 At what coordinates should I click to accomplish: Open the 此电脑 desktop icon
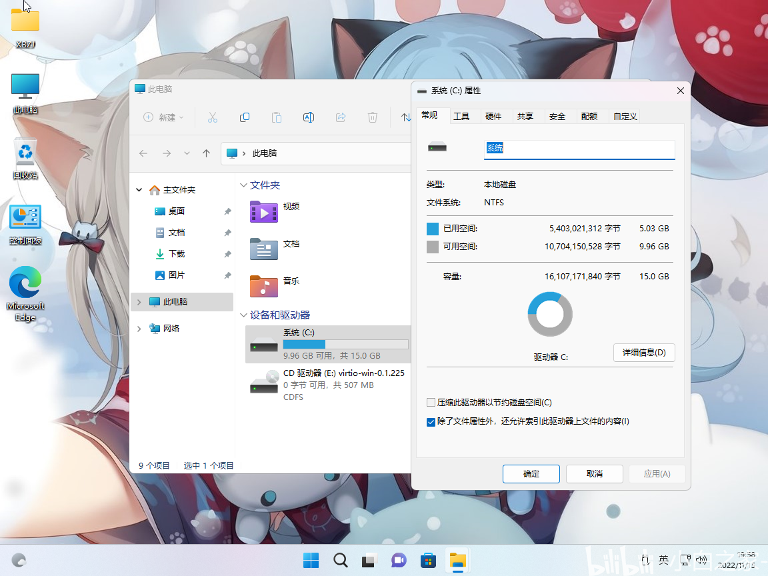[x=25, y=93]
